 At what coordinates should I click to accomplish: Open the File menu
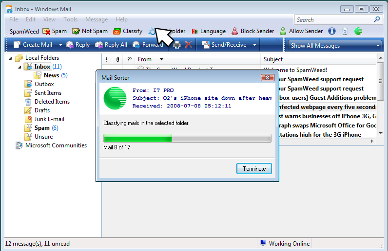(14, 19)
